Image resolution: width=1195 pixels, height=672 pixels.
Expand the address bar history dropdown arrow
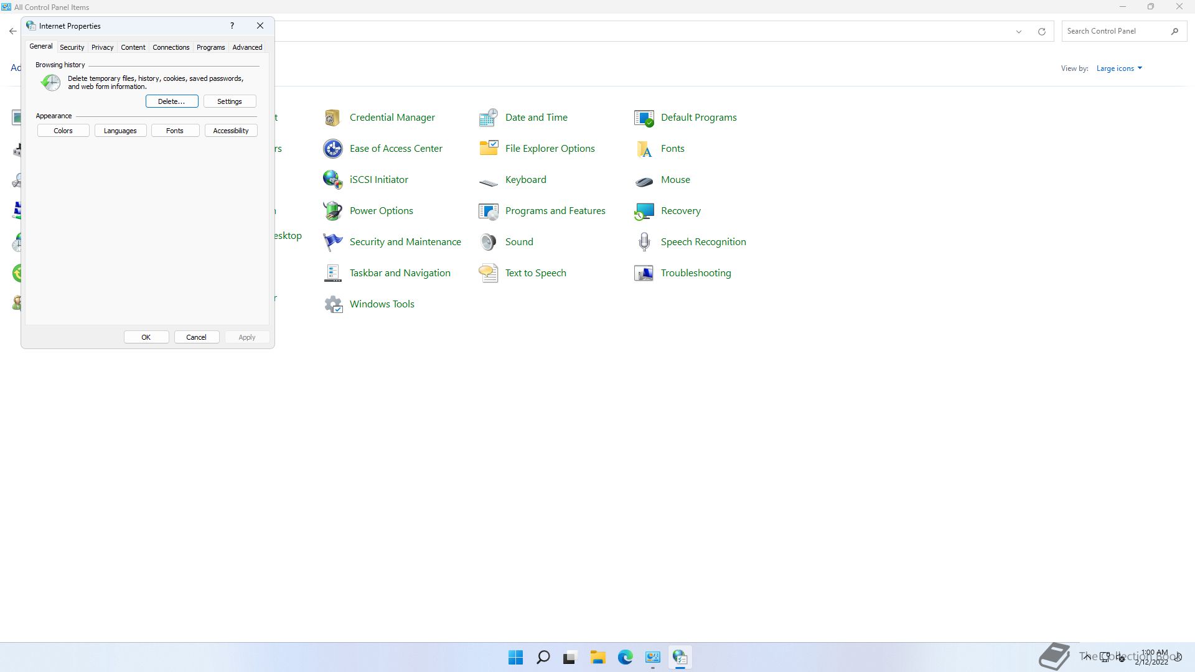[x=1018, y=31]
